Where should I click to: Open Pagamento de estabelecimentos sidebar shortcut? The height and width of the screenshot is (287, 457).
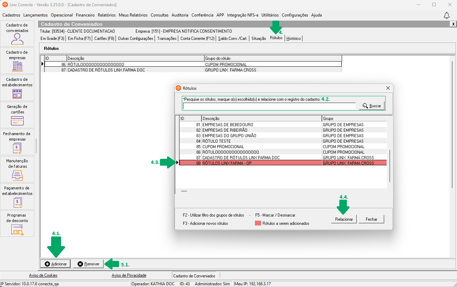17,196
